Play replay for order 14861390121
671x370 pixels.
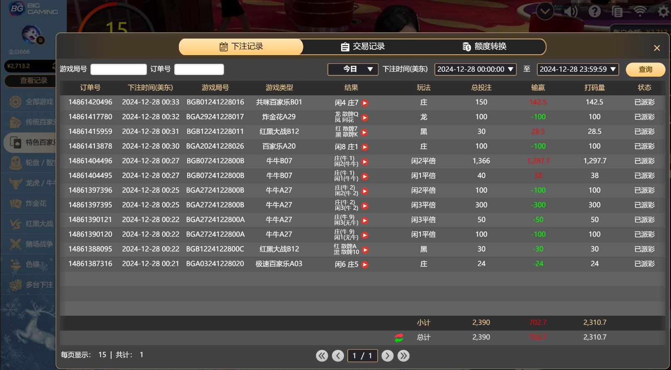click(365, 220)
